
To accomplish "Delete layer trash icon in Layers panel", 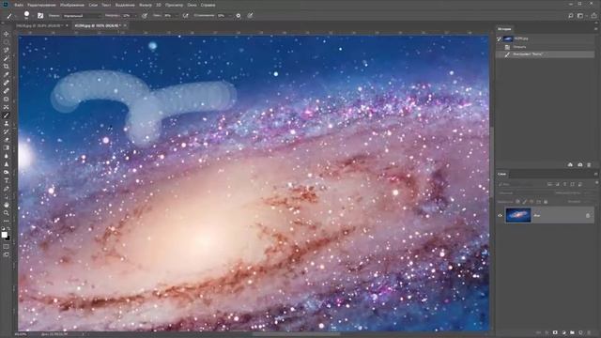I will [589, 332].
